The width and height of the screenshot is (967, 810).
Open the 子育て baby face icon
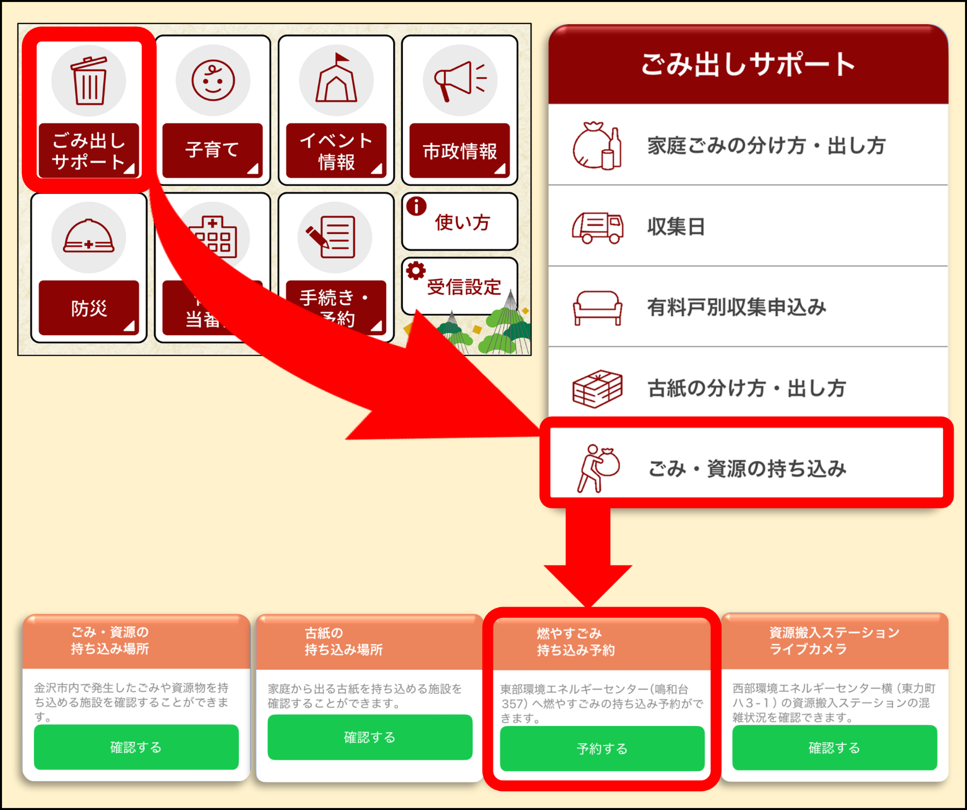coord(213,81)
